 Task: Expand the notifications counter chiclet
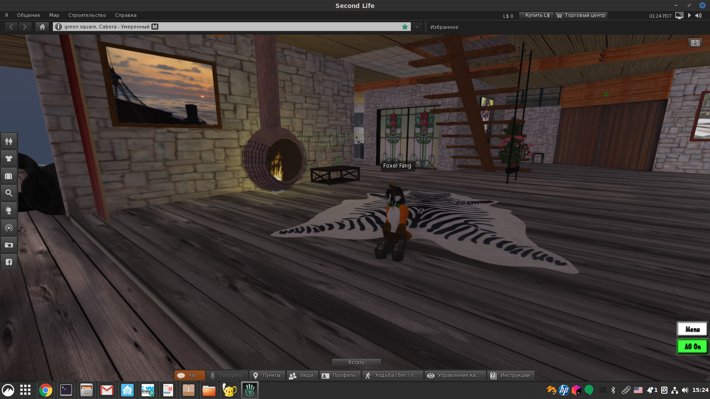pyautogui.click(x=695, y=43)
